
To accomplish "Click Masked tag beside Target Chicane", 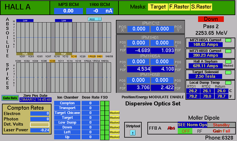I will (114, 113).
